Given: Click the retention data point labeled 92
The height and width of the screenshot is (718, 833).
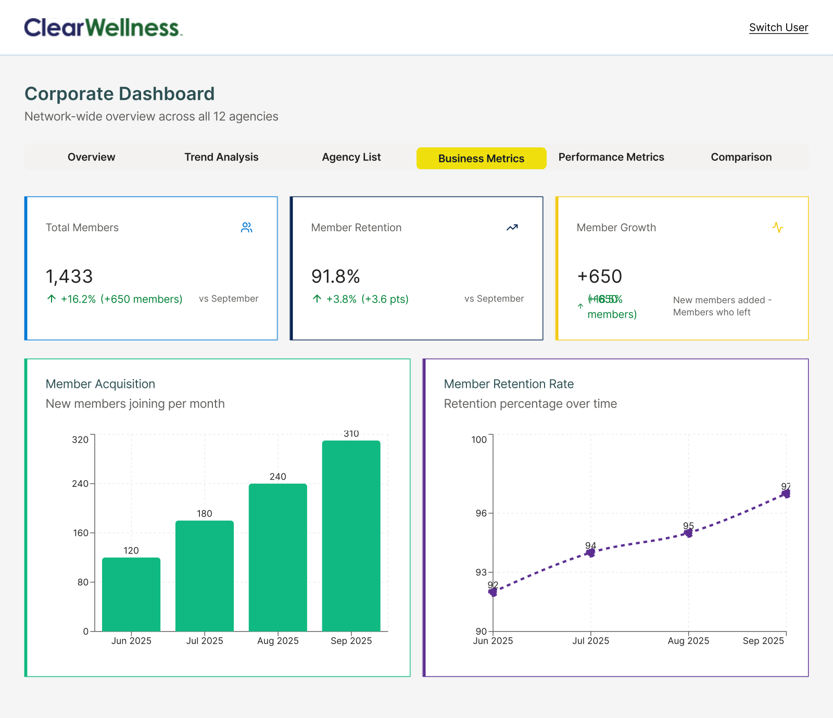Looking at the screenshot, I should click(493, 592).
